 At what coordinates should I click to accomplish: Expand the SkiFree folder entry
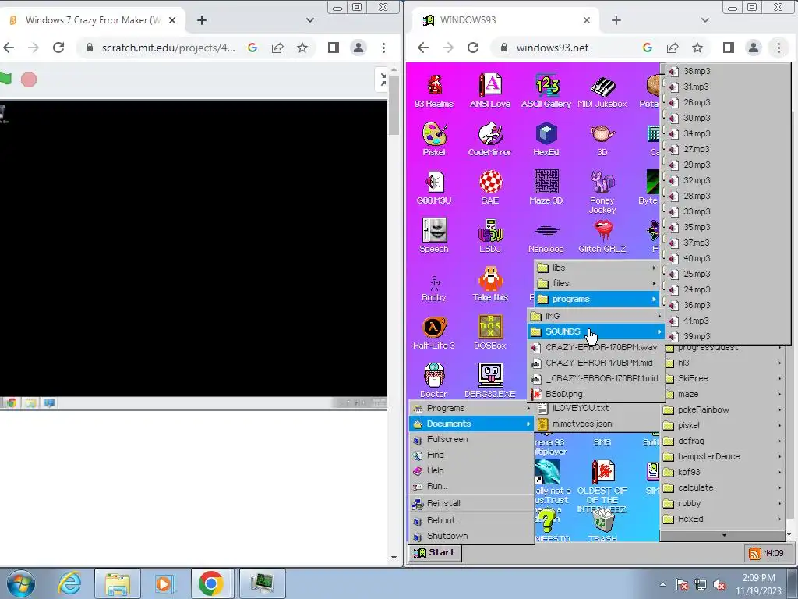[x=723, y=378]
